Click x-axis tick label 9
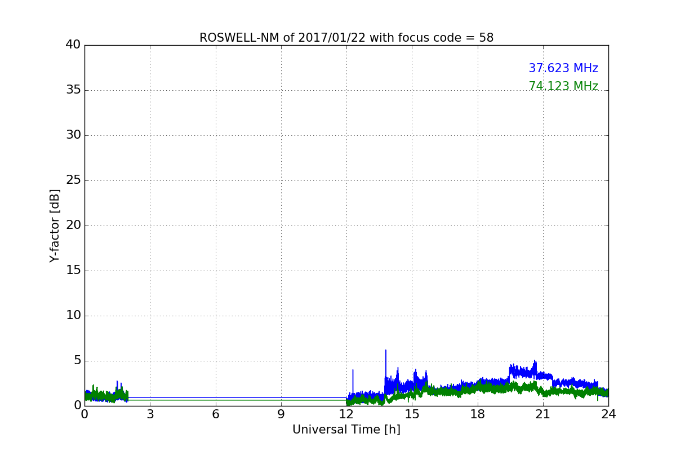Screen dimensions: 676x451 [281, 414]
